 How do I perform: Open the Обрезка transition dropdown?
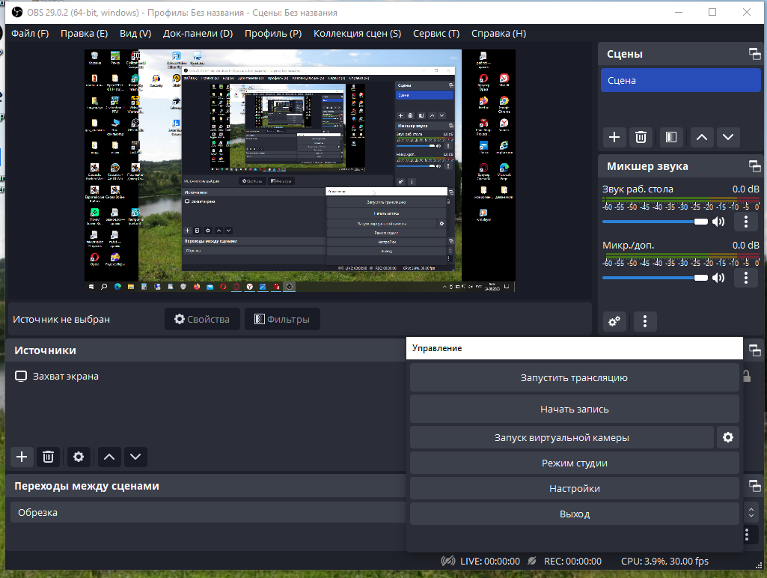207,512
